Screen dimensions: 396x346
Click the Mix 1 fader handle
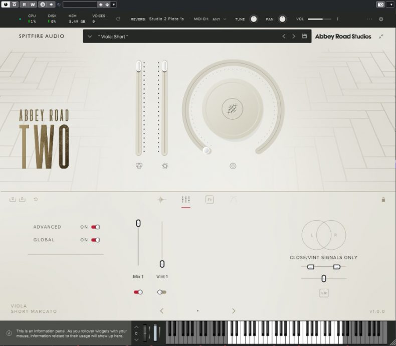138,223
